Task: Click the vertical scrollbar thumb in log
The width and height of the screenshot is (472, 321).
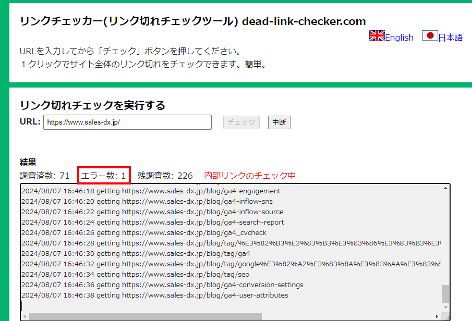Action: 445,294
